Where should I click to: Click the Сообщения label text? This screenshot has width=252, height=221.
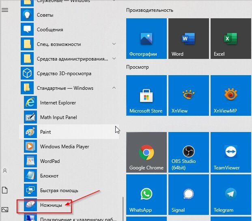[x=50, y=30]
